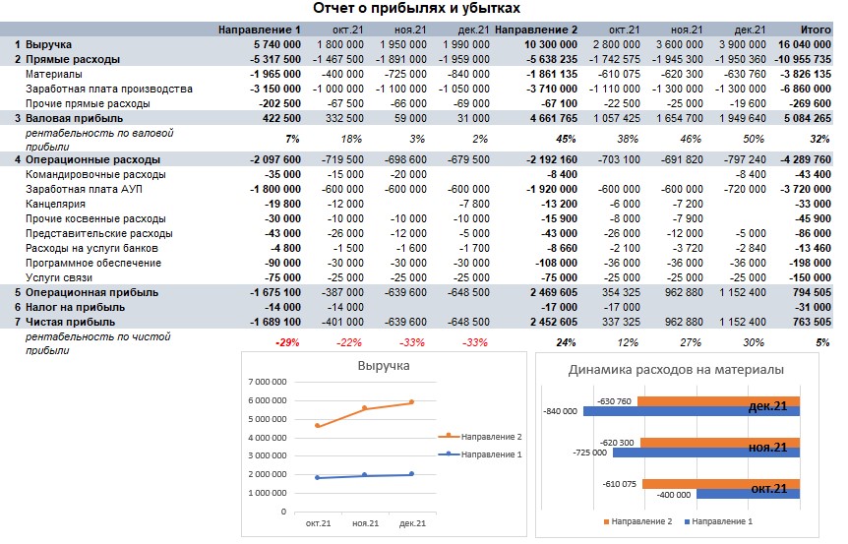Viewport: 848px width, 544px height.
Task: Select the "ноя.21" x-axis label in revenue chart
Action: click(x=366, y=523)
